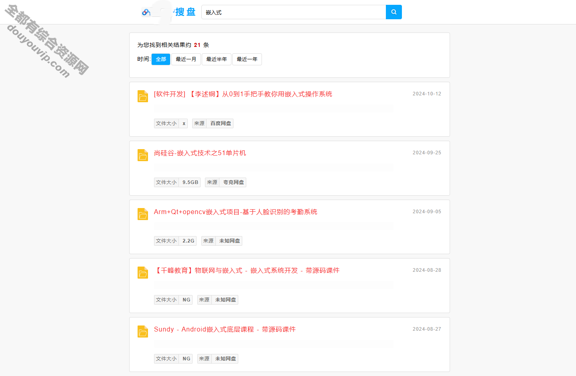Click the date 2024-08-28
The width and height of the screenshot is (576, 376).
(x=427, y=270)
